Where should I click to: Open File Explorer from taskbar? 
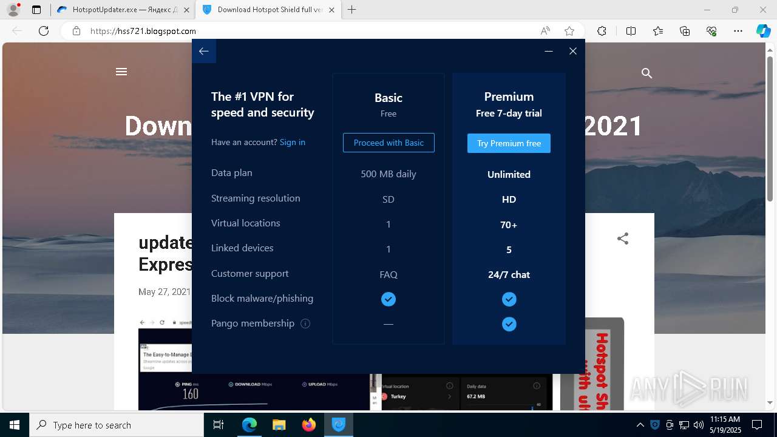tap(279, 425)
